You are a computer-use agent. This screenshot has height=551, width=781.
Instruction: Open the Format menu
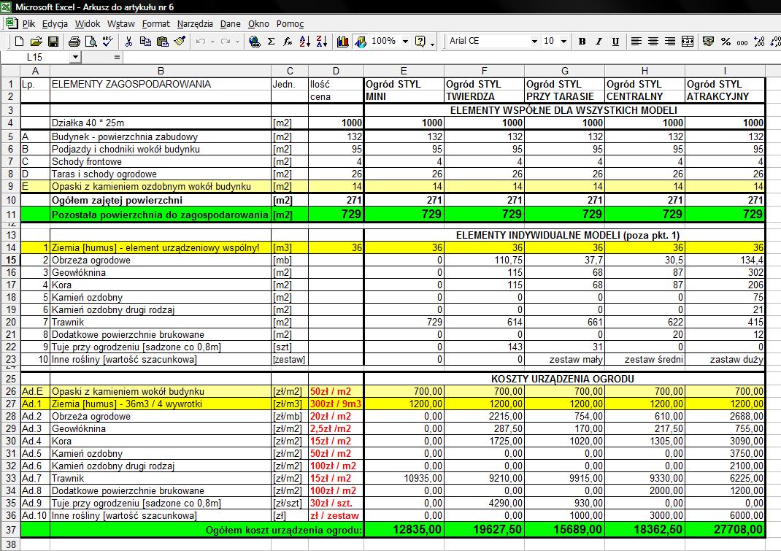156,23
